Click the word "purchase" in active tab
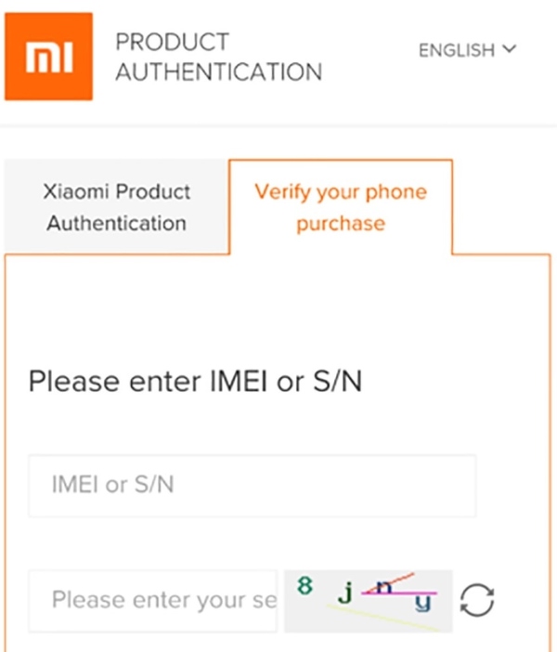Viewport: 557px width, 652px height. click(341, 224)
